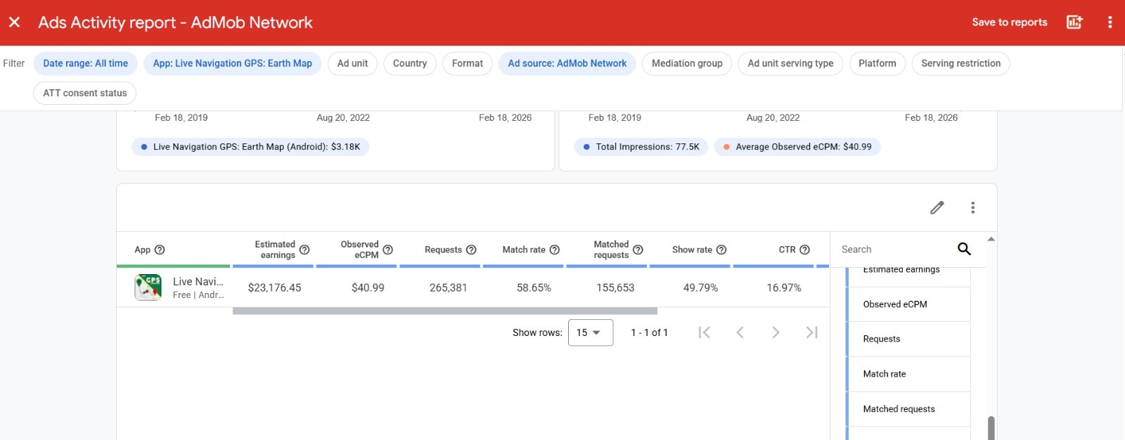Open the Live Navi... app name link

click(x=198, y=281)
